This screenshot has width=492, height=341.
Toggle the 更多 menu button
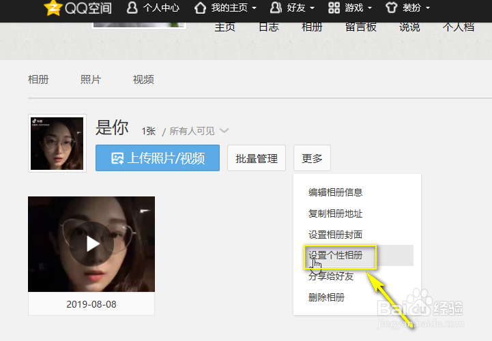(312, 158)
